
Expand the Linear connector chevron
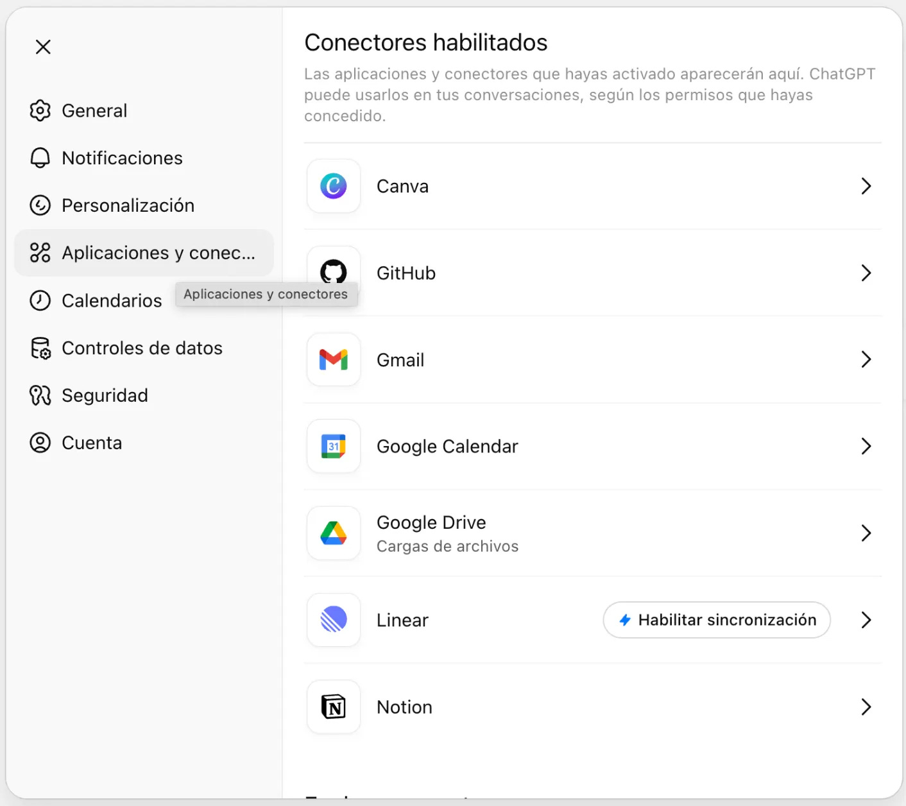(866, 620)
